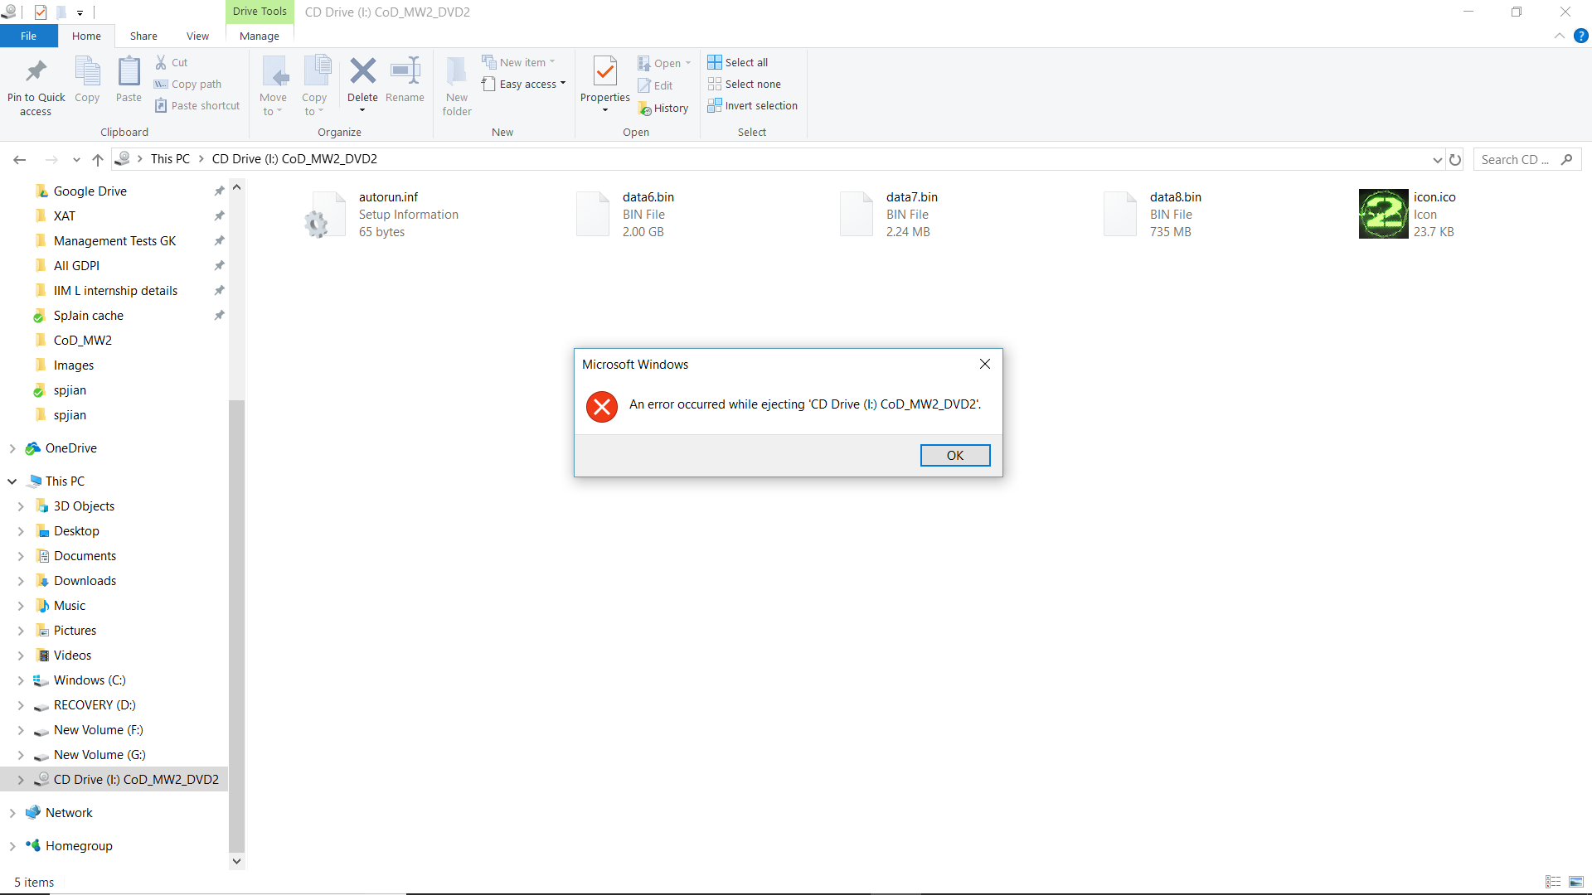Click Select all in ribbon

tap(738, 62)
